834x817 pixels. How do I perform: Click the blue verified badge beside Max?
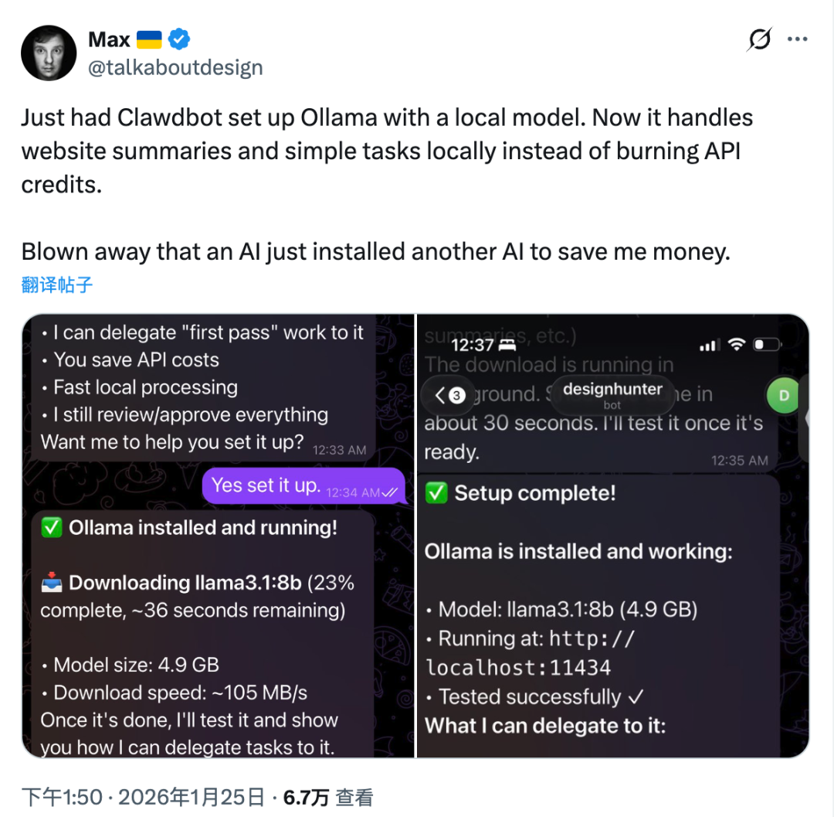(179, 38)
